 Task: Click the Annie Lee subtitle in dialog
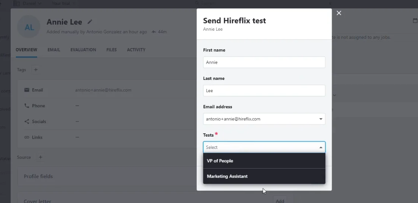[x=213, y=29]
